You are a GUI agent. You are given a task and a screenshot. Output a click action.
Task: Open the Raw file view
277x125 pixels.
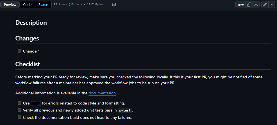pyautogui.click(x=241, y=5)
